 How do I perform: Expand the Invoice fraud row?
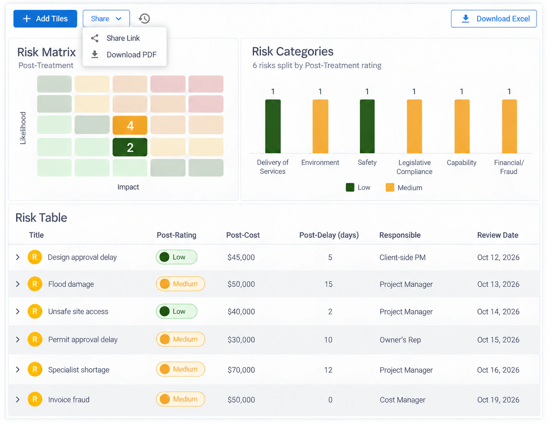pyautogui.click(x=18, y=400)
